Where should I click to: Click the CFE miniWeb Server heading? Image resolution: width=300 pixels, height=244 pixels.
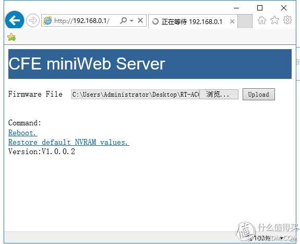tap(87, 64)
